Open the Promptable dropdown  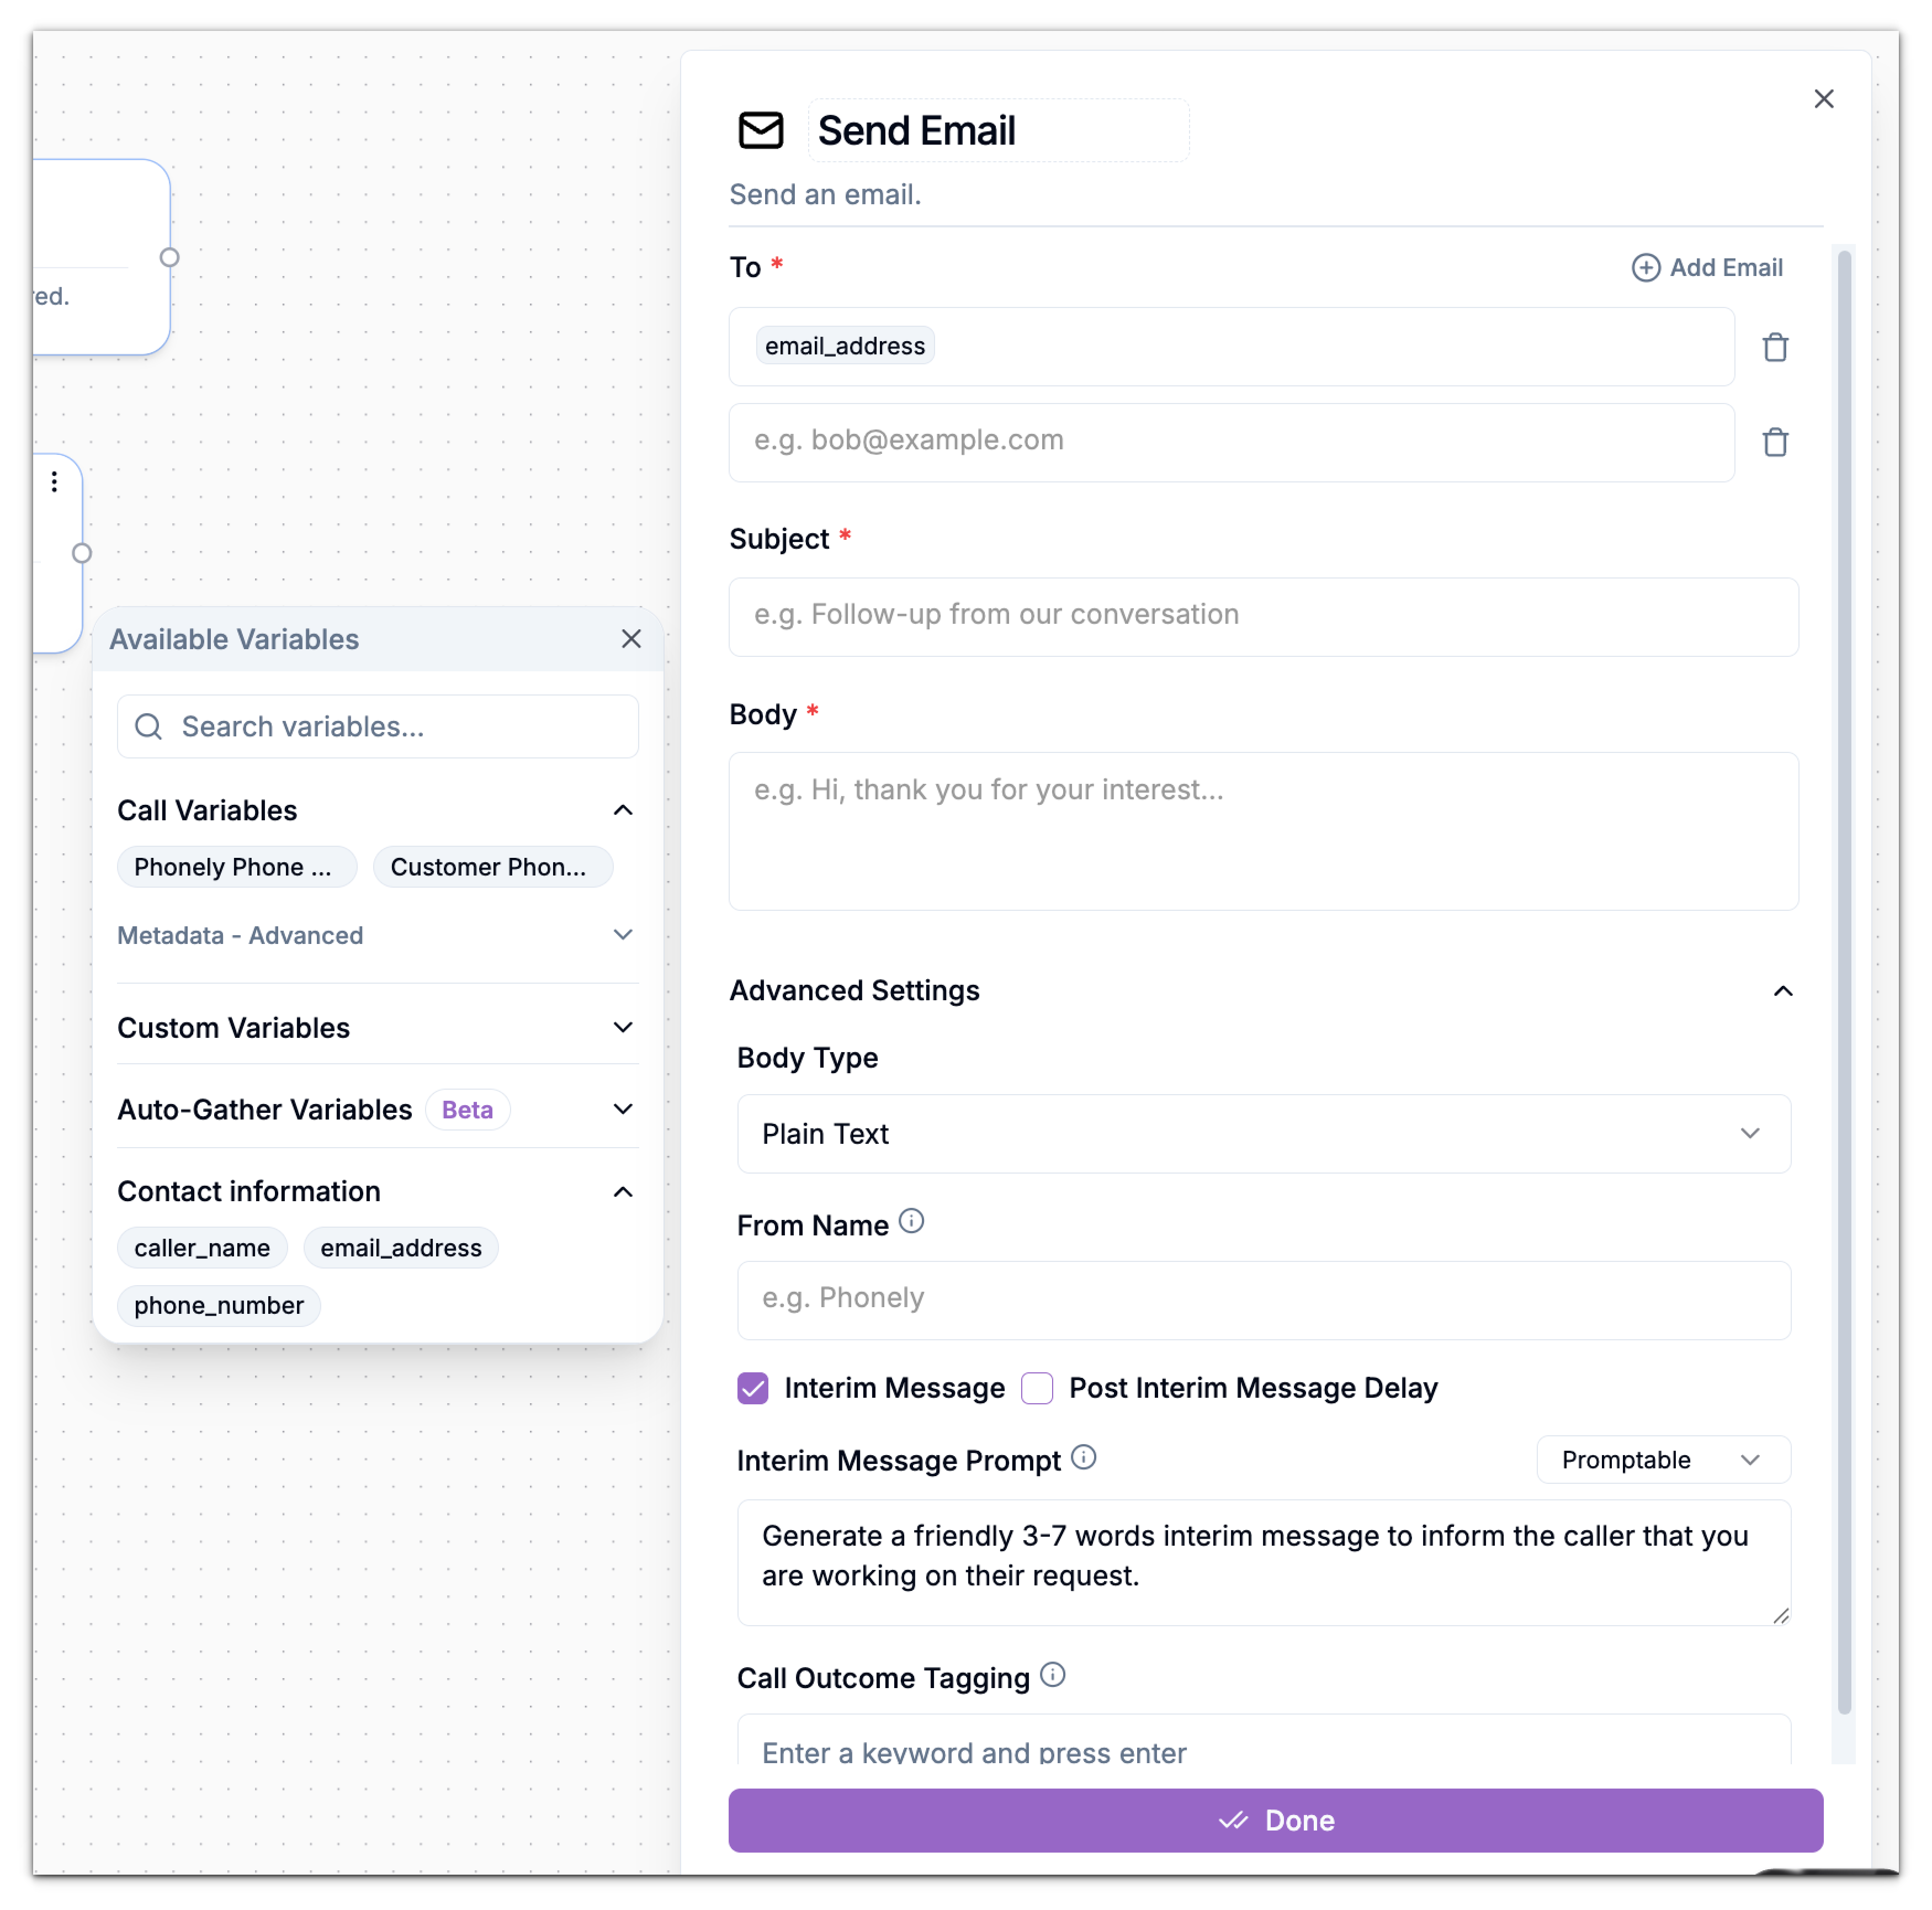coord(1662,1460)
